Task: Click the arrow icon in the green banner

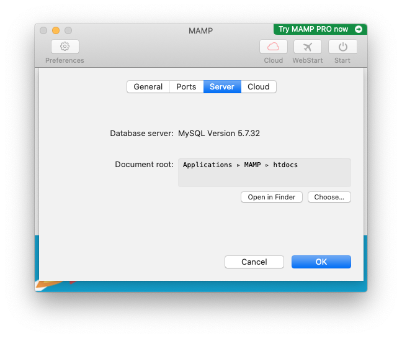Action: [x=359, y=29]
